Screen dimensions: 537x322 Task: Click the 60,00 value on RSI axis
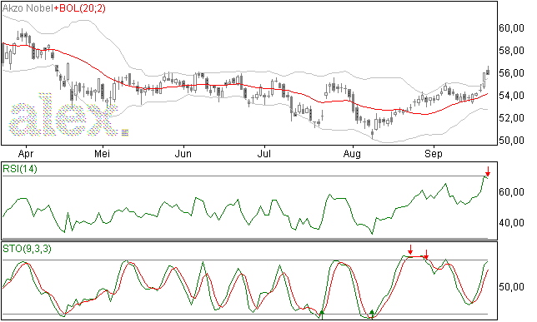[x=512, y=192]
